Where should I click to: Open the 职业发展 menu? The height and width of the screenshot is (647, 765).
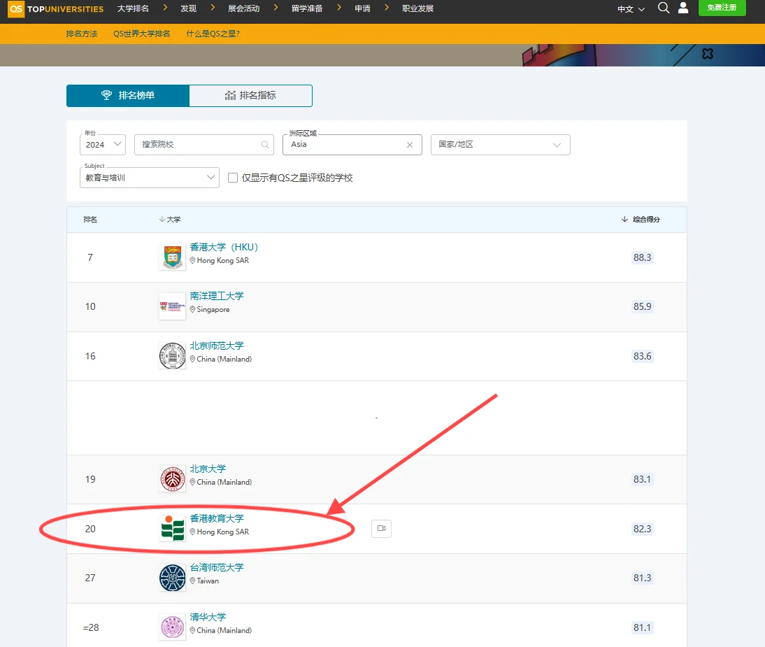tap(417, 8)
